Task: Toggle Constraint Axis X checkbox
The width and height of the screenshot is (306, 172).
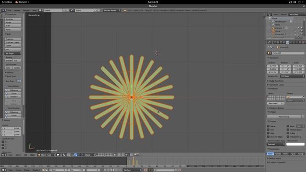Action: (x=3, y=142)
